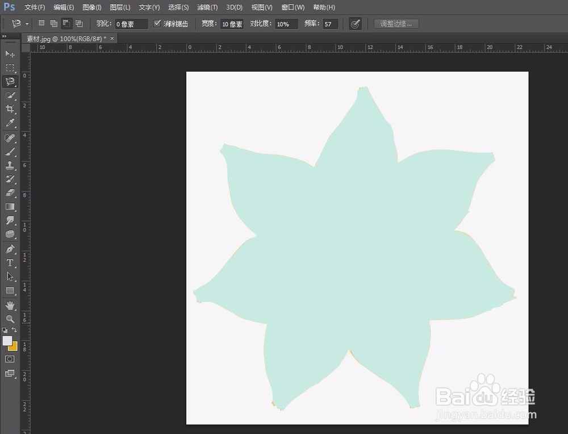Click the Ps application logo
568x434 pixels.
coord(10,7)
